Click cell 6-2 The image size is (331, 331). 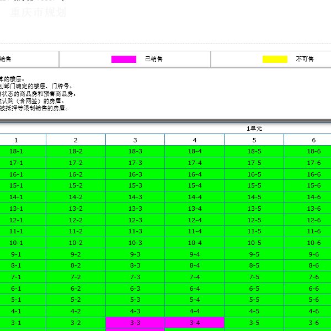76,289
